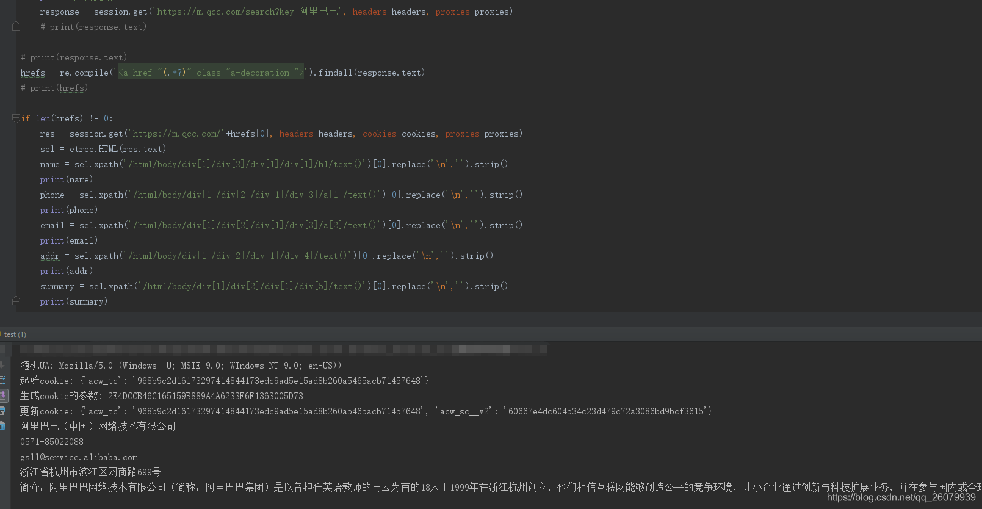Viewport: 982px width, 509px height.
Task: Click commented '# print(hrefs)' line
Action: [54, 88]
